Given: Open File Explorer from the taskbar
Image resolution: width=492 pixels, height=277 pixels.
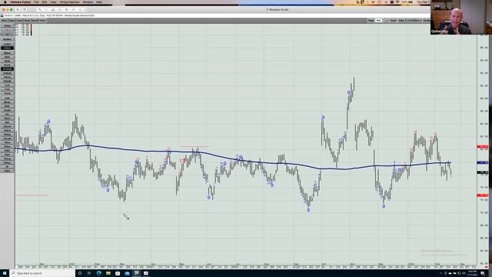Looking at the screenshot, I should tap(108, 273).
